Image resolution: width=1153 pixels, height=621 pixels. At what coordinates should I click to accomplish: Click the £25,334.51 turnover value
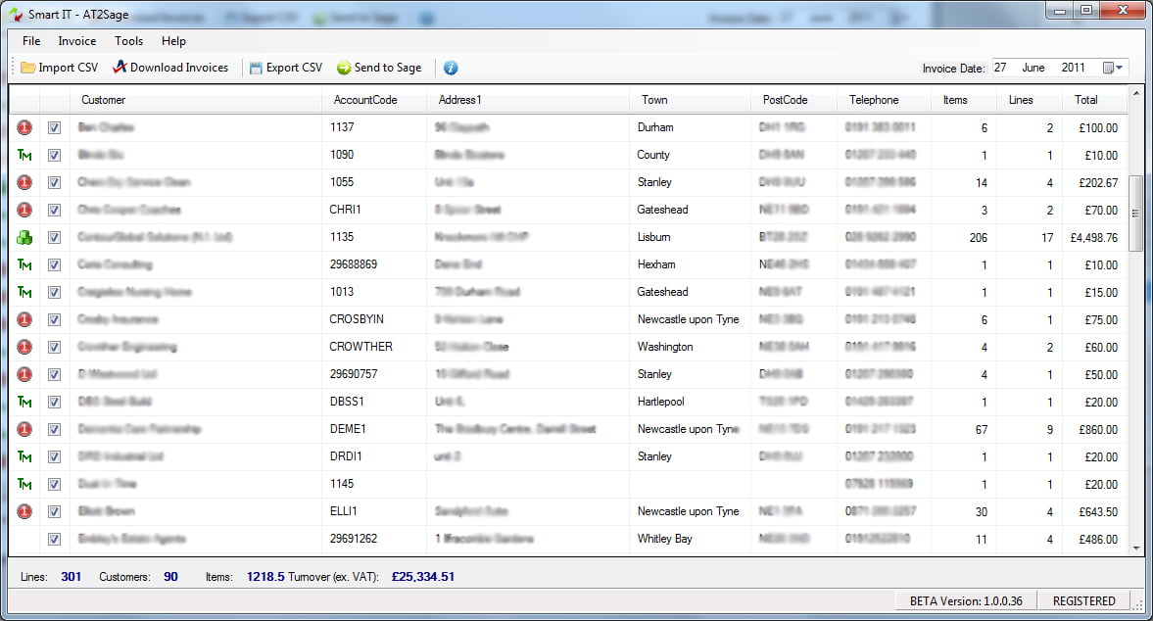[x=423, y=577]
